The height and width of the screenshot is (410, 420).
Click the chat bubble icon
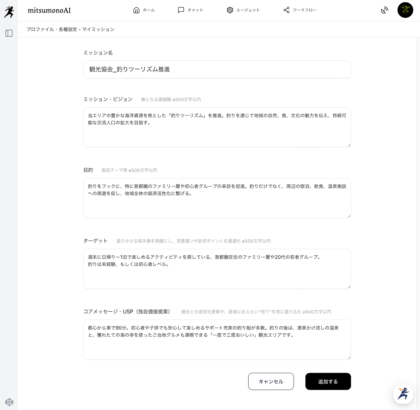coord(181,10)
